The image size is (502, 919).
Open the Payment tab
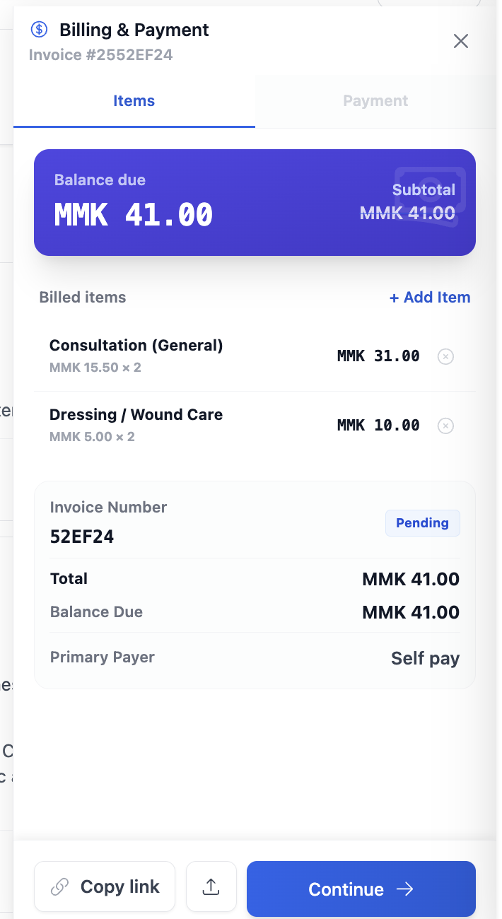pyautogui.click(x=375, y=101)
